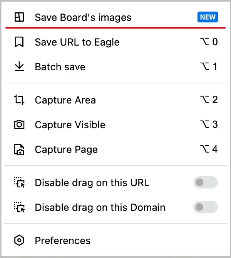Screen dimensions: 231x258
Task: Click the bookmark icon for Save URL
Action: click(19, 42)
